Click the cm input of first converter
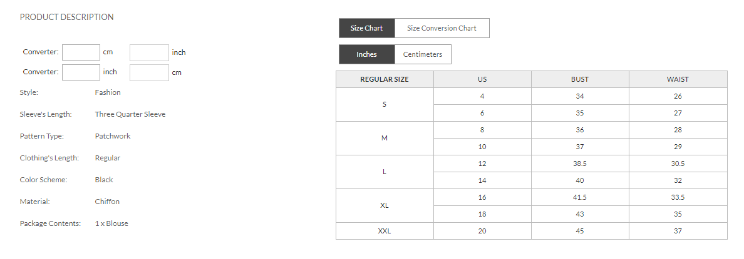 tap(81, 52)
